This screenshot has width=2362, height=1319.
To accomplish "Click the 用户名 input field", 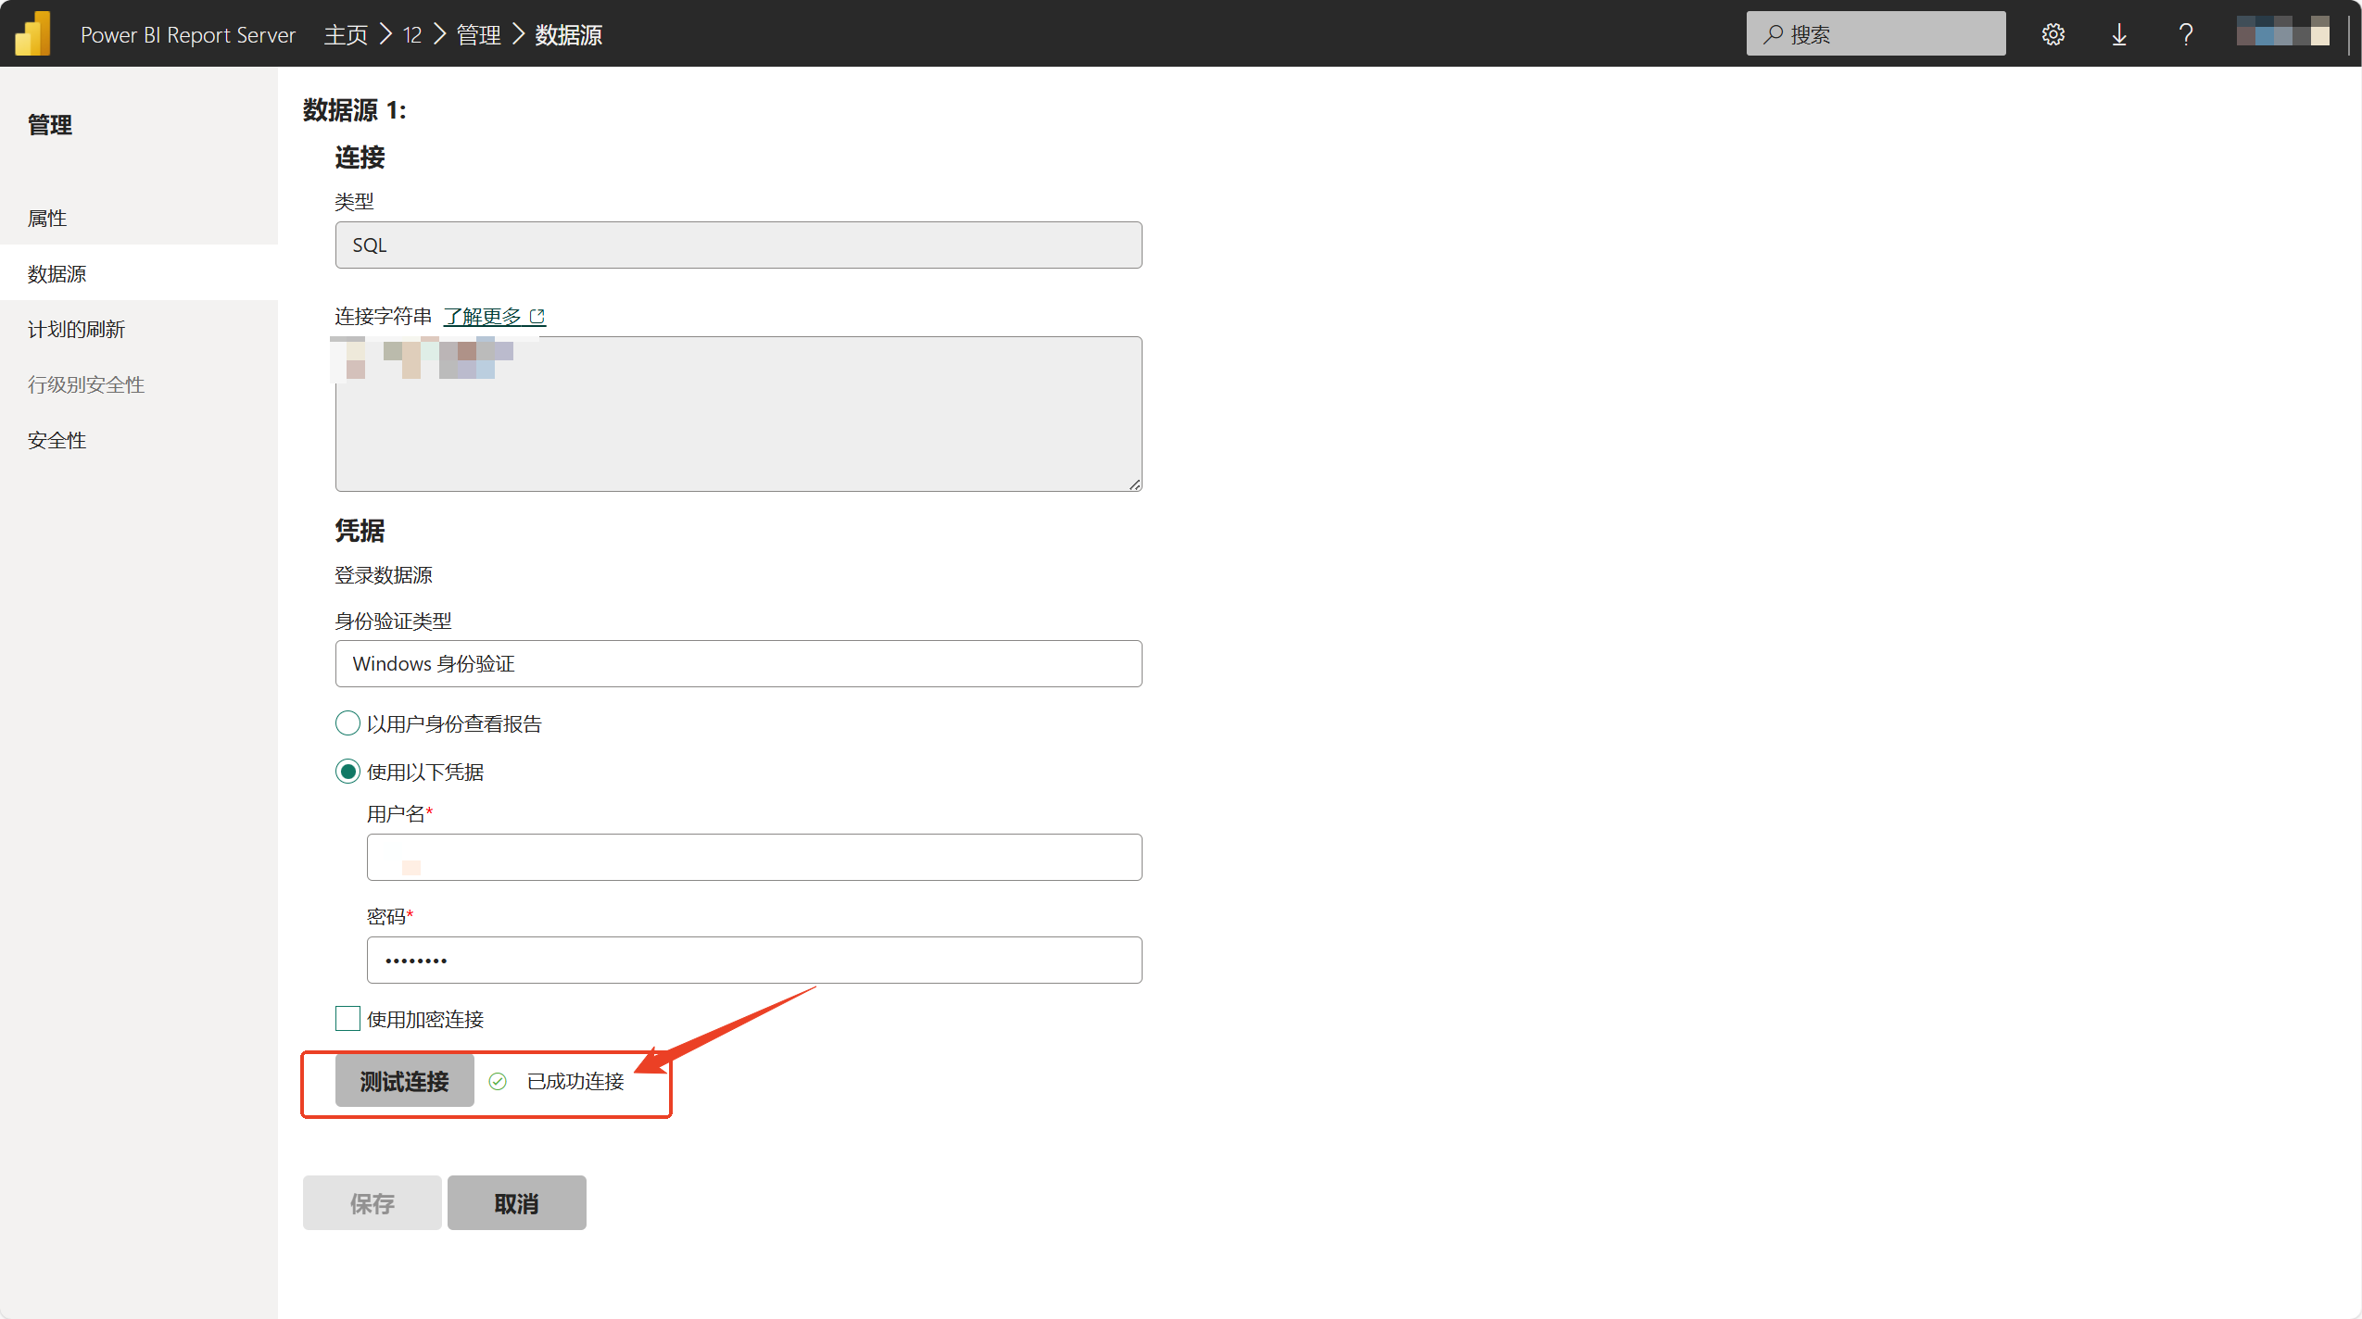I will click(754, 857).
